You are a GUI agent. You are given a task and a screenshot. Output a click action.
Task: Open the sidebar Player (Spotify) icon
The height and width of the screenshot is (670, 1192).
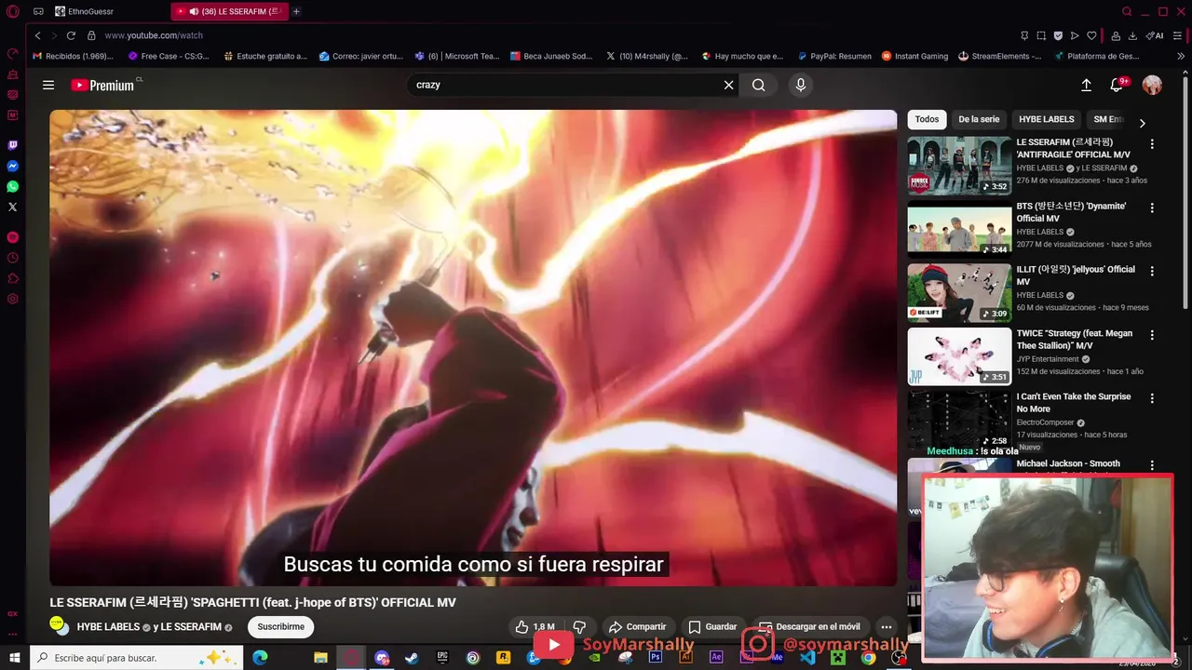12,237
